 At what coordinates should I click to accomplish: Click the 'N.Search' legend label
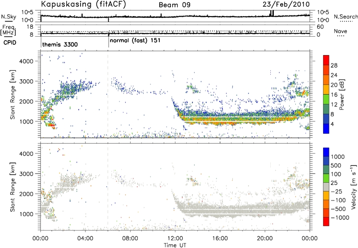point(345,17)
